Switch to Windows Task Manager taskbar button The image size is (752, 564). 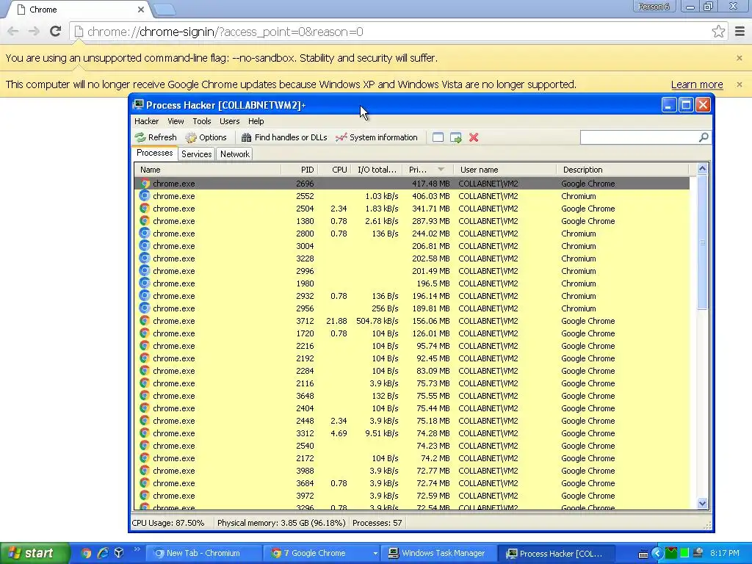[x=438, y=554]
